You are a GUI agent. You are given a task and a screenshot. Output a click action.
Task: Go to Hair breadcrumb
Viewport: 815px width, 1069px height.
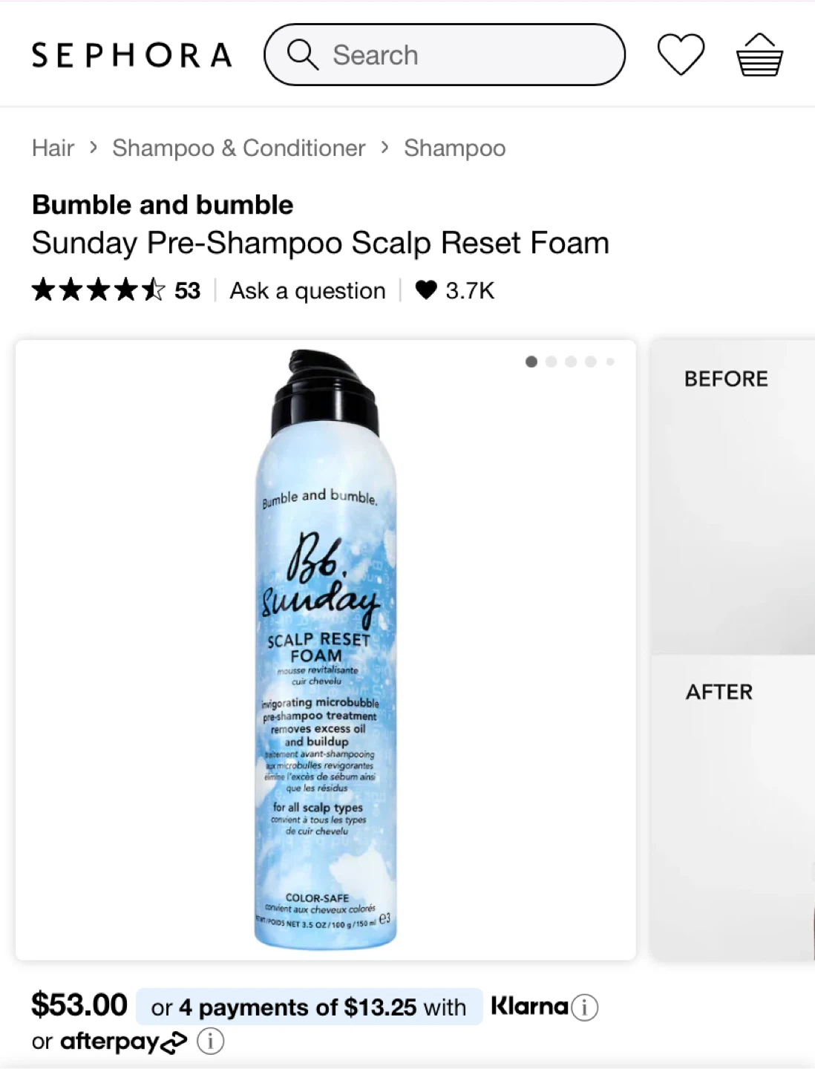(53, 148)
